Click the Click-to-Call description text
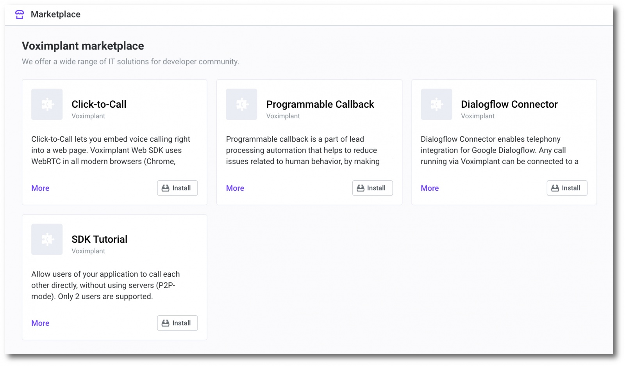 coord(111,150)
